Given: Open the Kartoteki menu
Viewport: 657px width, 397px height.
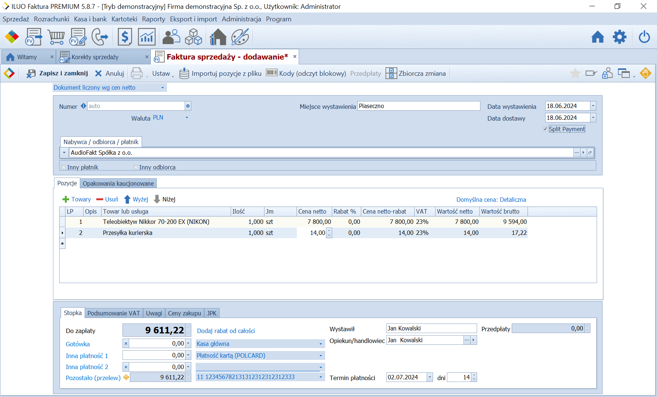Looking at the screenshot, I should click(x=124, y=19).
